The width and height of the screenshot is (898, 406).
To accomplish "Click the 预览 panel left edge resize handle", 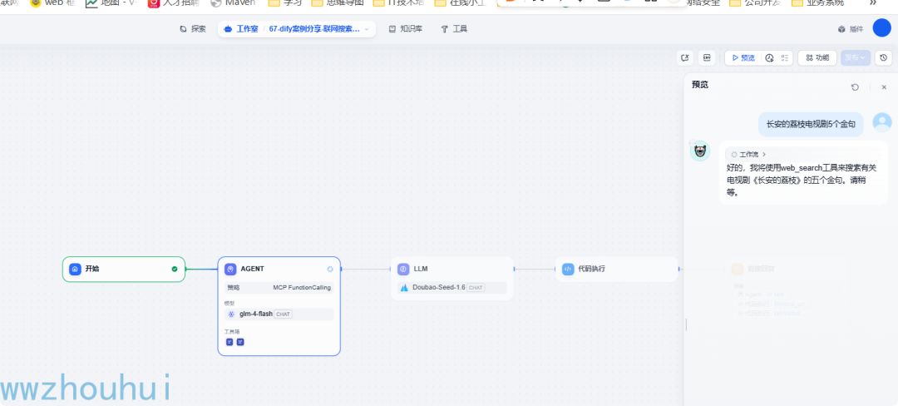I will pos(685,324).
